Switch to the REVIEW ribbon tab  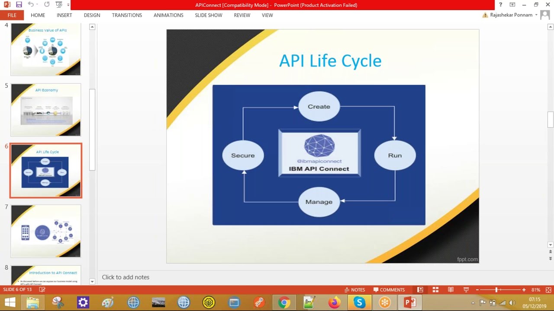[x=242, y=15]
